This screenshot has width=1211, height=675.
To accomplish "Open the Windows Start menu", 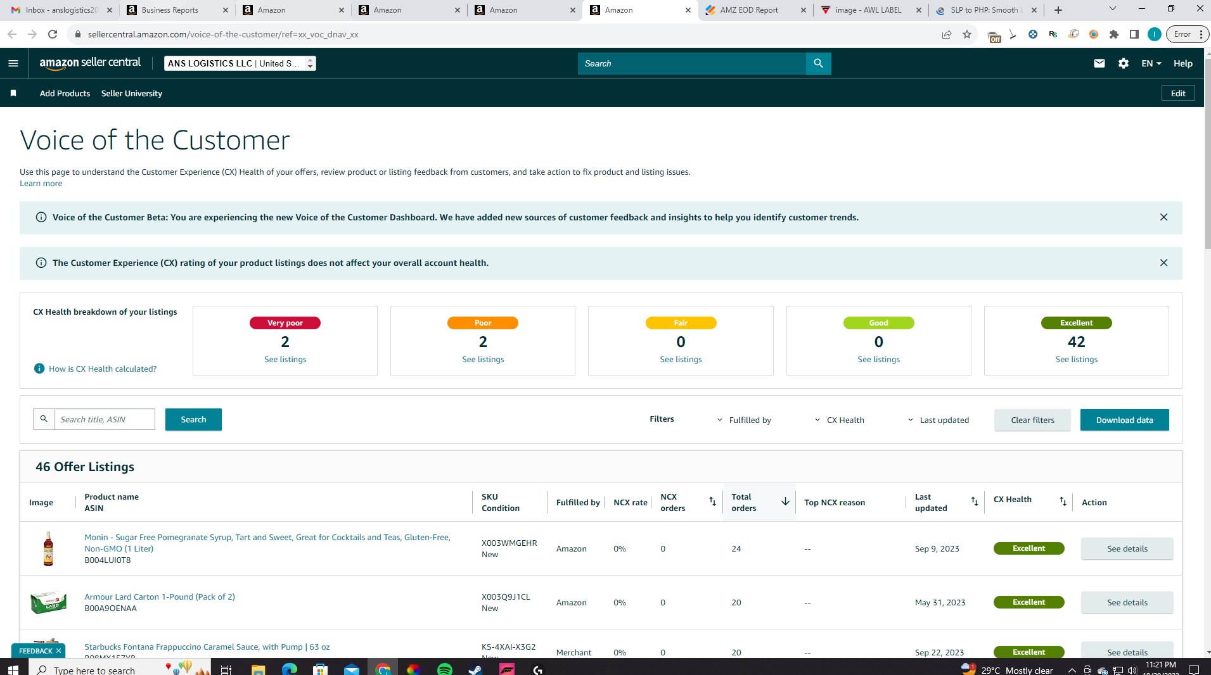I will pyautogui.click(x=13, y=669).
